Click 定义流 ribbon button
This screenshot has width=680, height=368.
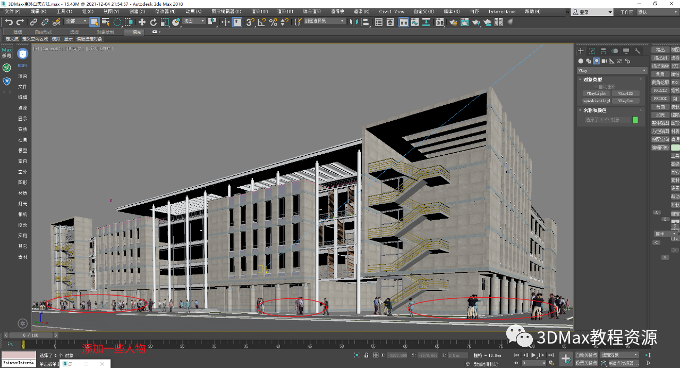12,39
